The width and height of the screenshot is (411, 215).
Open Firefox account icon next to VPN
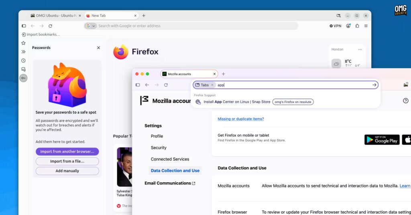coord(348,26)
